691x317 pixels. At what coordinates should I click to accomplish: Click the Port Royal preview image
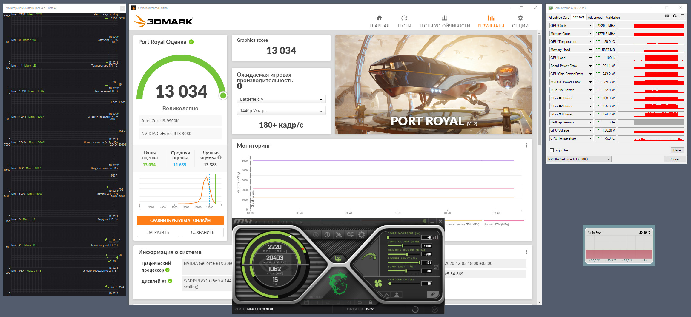click(434, 85)
